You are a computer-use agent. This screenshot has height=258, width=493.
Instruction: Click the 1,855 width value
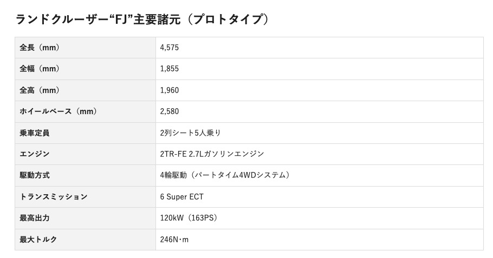170,69
